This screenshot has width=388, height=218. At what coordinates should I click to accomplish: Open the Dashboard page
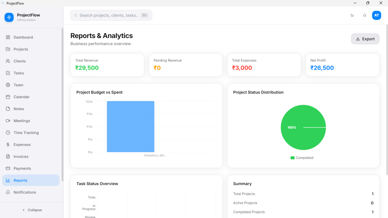(31, 37)
